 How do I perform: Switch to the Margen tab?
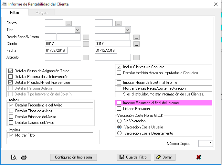[41, 13]
